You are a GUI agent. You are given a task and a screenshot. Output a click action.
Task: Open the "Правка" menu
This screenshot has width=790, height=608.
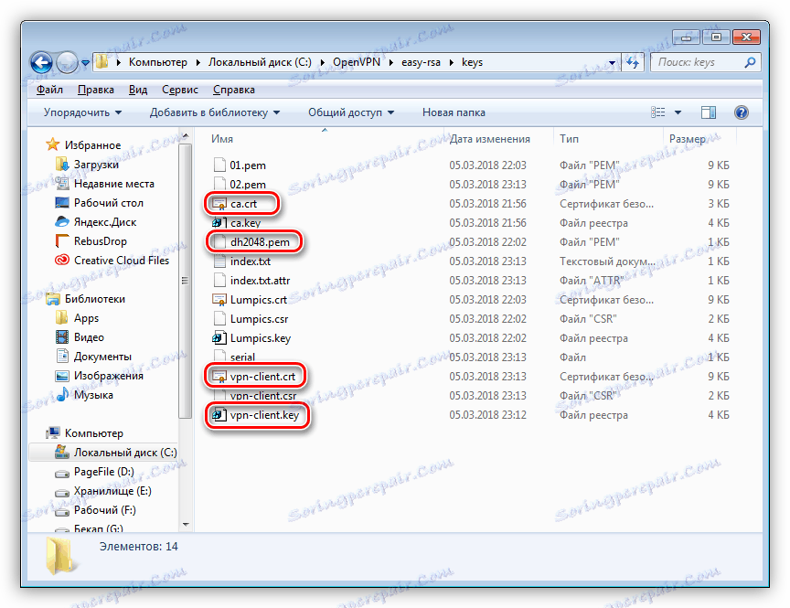[x=96, y=90]
